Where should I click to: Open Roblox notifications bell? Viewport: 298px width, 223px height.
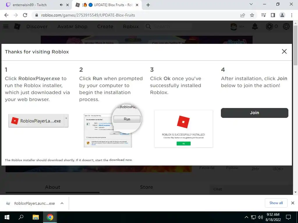255,26
